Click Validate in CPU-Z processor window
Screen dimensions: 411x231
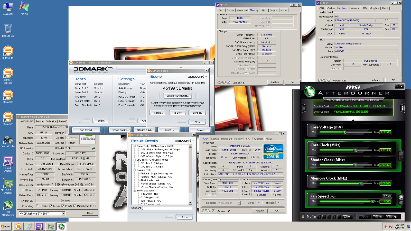point(259,211)
